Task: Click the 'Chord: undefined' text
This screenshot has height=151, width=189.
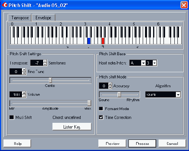Action: click(x=67, y=117)
